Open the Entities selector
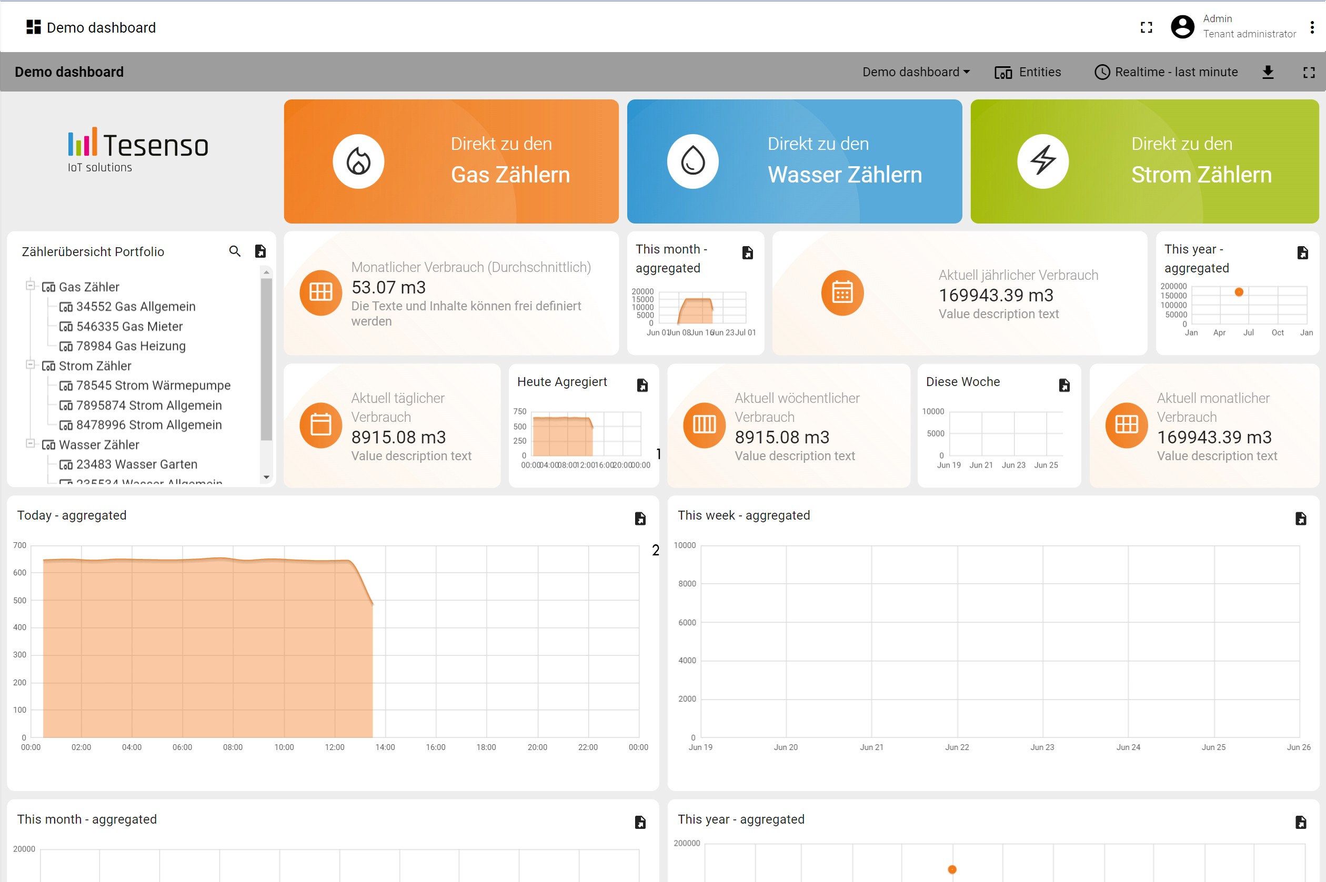The image size is (1326, 882). coord(1028,72)
